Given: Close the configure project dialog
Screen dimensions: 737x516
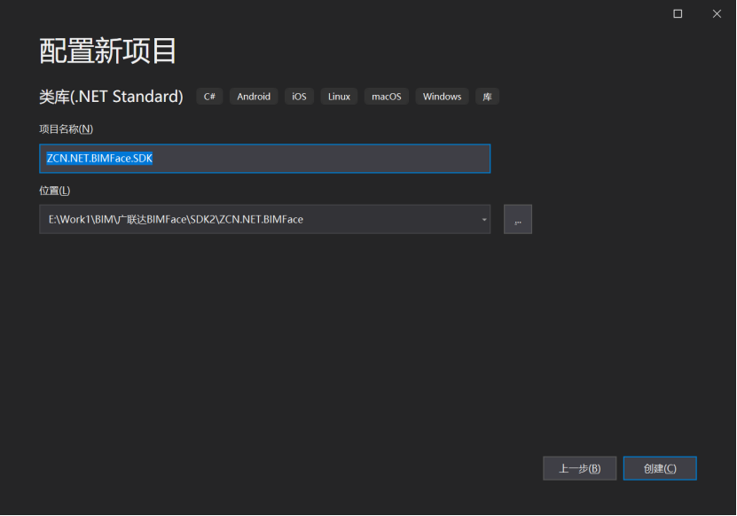Looking at the screenshot, I should click(x=717, y=14).
